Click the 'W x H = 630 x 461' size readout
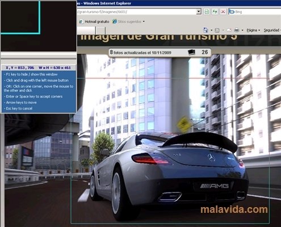 click(54, 68)
